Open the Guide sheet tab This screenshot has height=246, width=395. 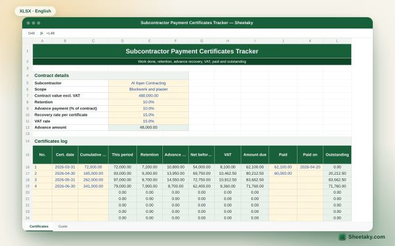pyautogui.click(x=63, y=226)
